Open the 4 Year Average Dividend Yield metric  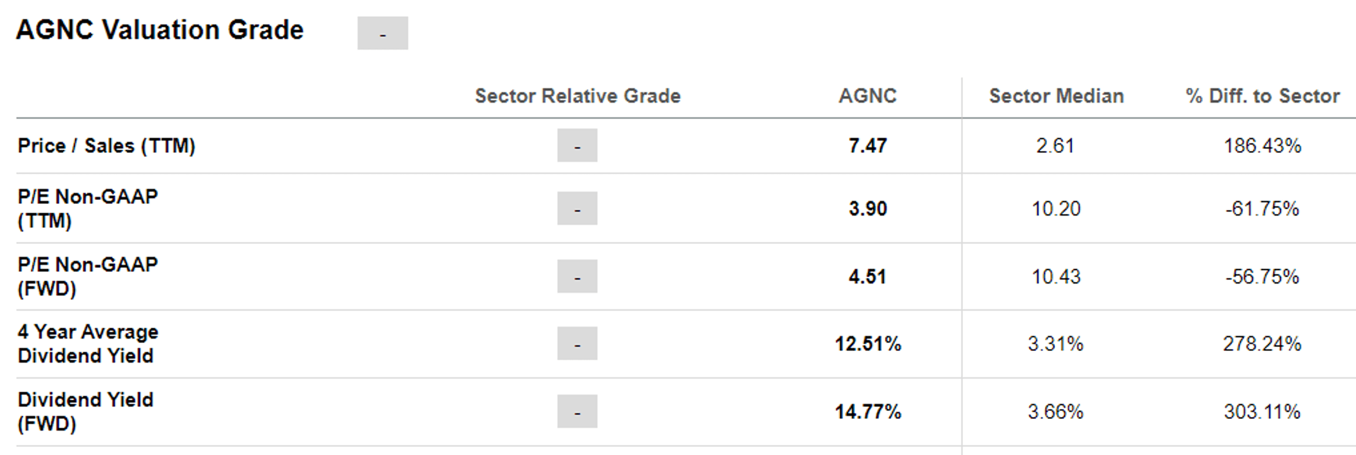click(x=88, y=344)
